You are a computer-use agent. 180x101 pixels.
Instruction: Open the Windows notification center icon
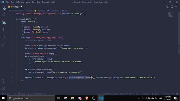click(x=176, y=98)
